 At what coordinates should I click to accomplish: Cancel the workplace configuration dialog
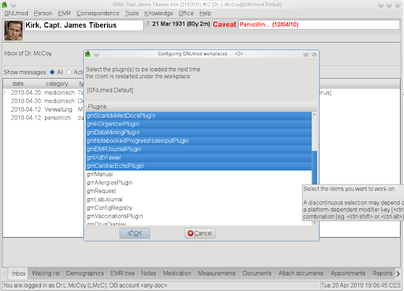click(199, 234)
